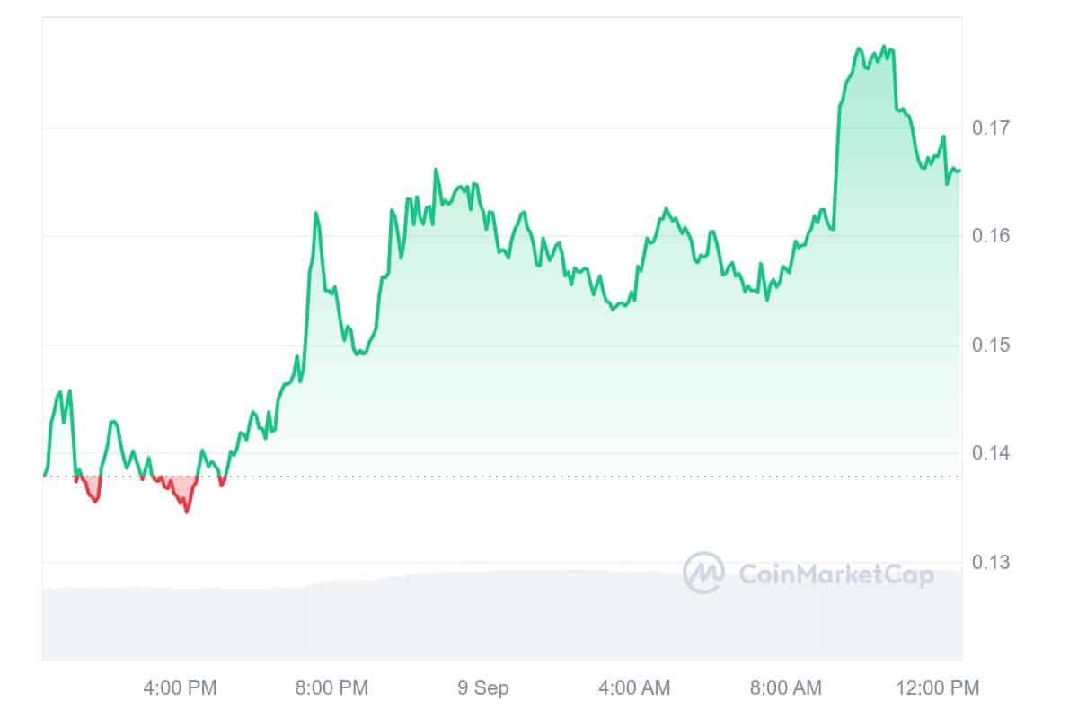
Task: Select the 12:00 PM time label
Action: (x=937, y=688)
